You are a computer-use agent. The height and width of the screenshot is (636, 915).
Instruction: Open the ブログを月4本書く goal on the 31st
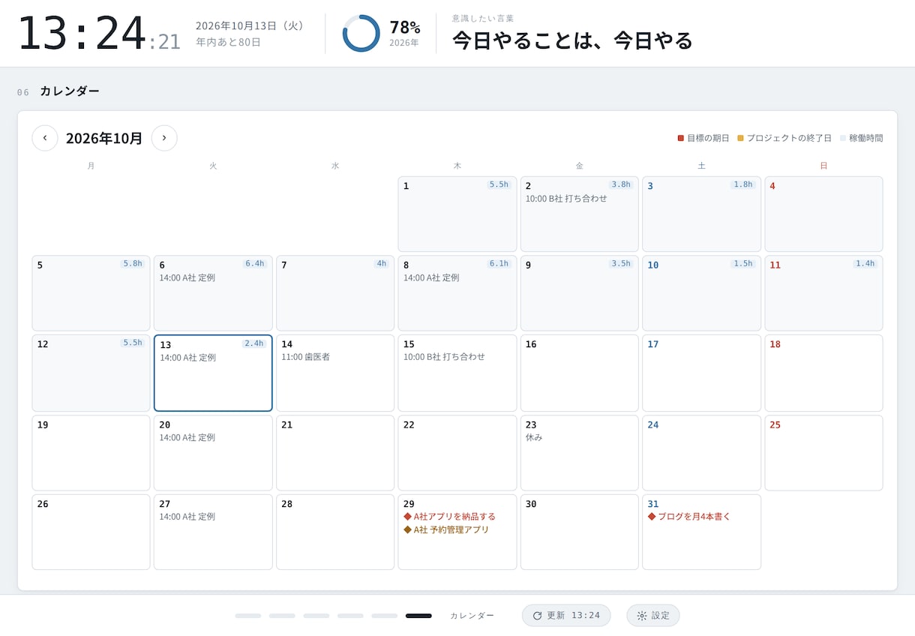[x=689, y=517]
